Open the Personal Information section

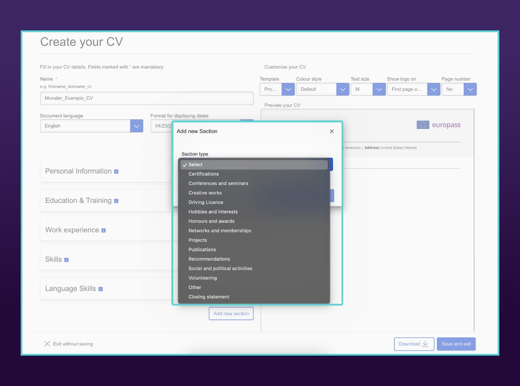coord(106,171)
